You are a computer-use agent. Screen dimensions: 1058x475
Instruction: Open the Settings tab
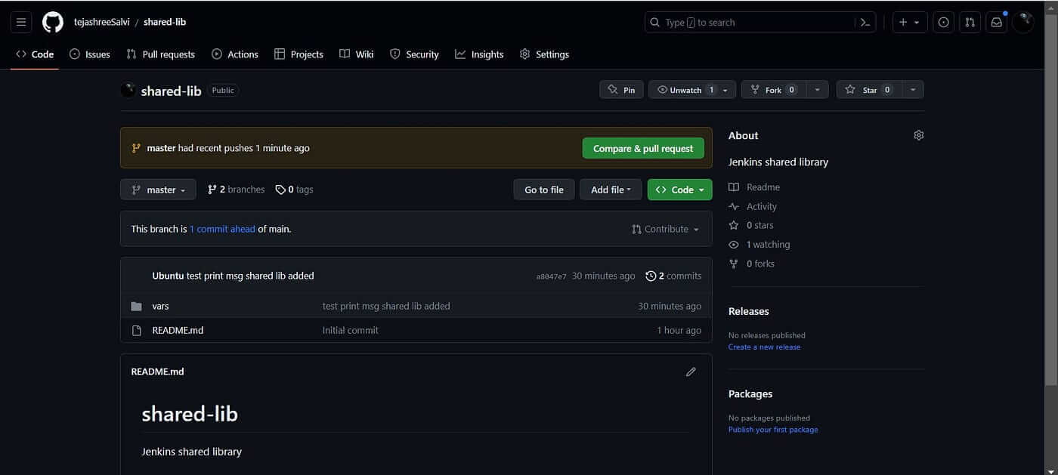coord(544,54)
